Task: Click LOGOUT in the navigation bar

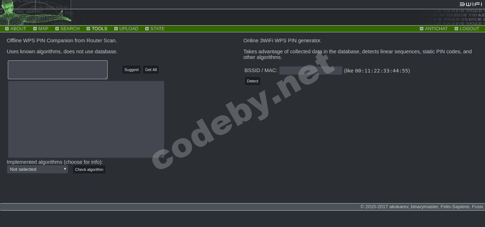Action: pyautogui.click(x=469, y=29)
